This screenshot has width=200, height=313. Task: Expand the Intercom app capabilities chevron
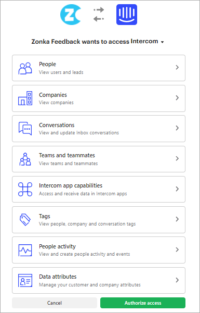(177, 189)
